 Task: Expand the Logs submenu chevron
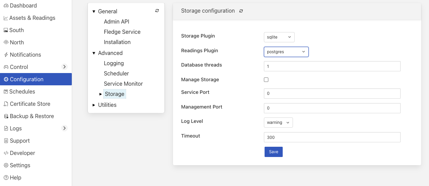coord(64,128)
